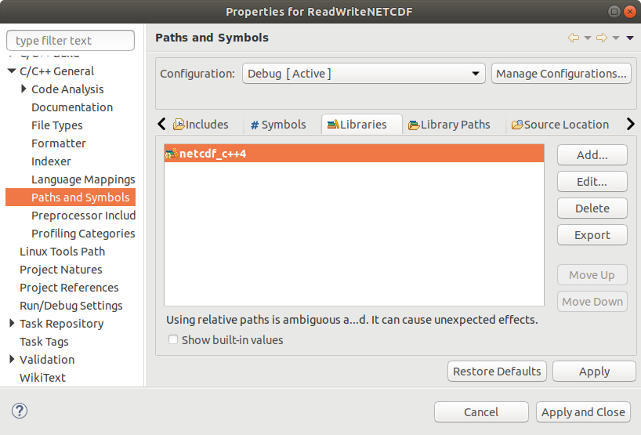Click the help question mark icon
This screenshot has height=435, width=641.
pyautogui.click(x=20, y=411)
